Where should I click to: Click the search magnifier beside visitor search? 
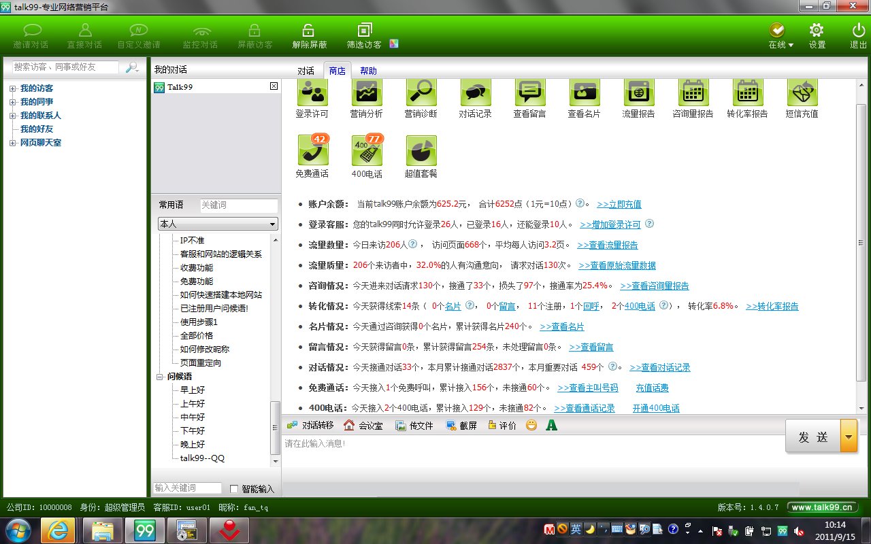coord(132,67)
